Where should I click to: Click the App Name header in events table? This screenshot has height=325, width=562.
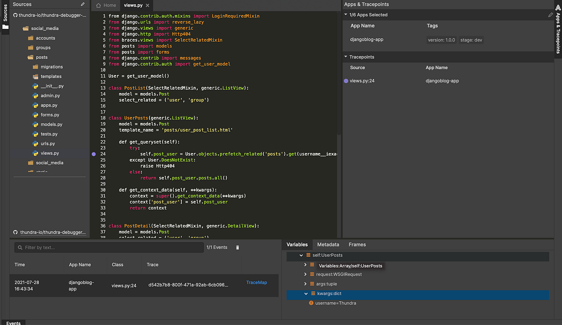(x=80, y=265)
